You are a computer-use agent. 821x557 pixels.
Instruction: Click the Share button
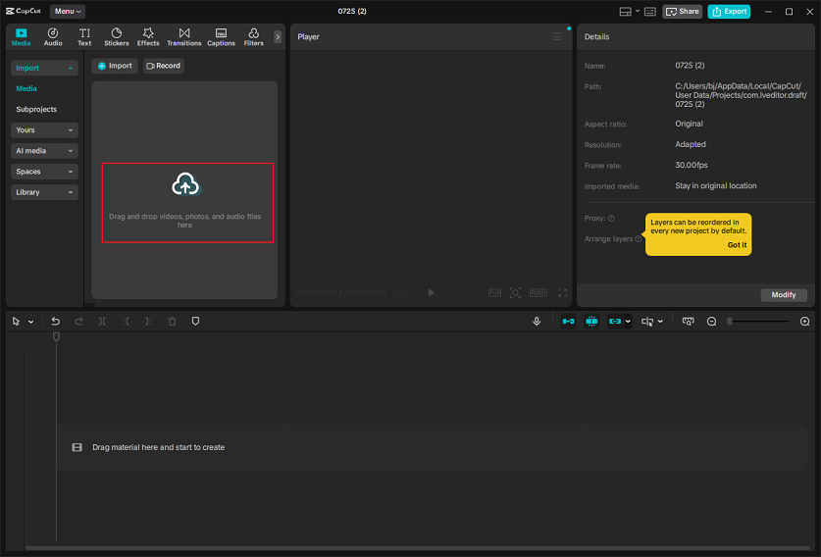(683, 11)
